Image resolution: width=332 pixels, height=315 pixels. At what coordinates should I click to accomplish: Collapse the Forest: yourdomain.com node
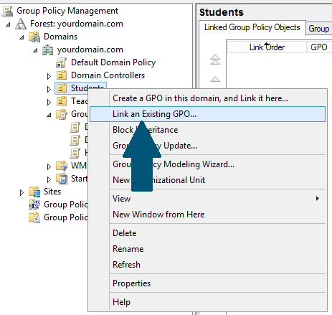coord(8,24)
